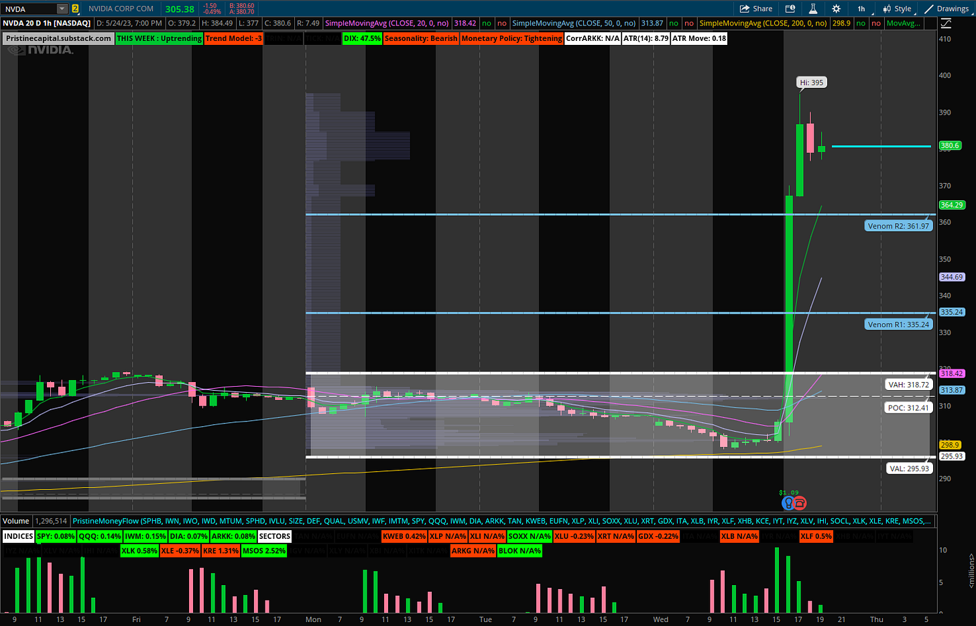Image resolution: width=976 pixels, height=626 pixels.
Task: Click the 298.9 yellow axis price tag
Action: click(x=950, y=445)
